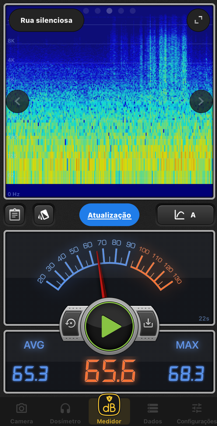This screenshot has height=426, width=217.
Task: Go to next chart with right arrow
Action: 201,101
